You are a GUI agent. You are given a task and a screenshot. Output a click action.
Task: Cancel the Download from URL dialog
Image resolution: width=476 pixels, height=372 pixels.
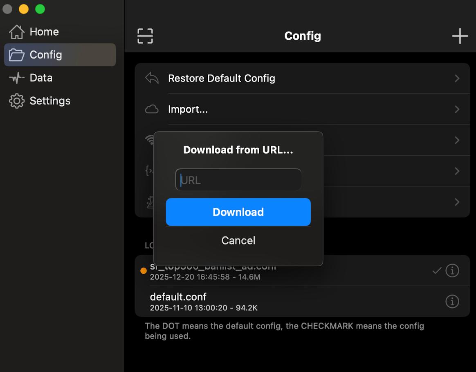pyautogui.click(x=238, y=240)
